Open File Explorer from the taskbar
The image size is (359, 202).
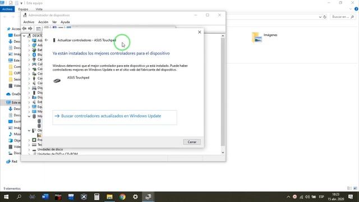109,197
